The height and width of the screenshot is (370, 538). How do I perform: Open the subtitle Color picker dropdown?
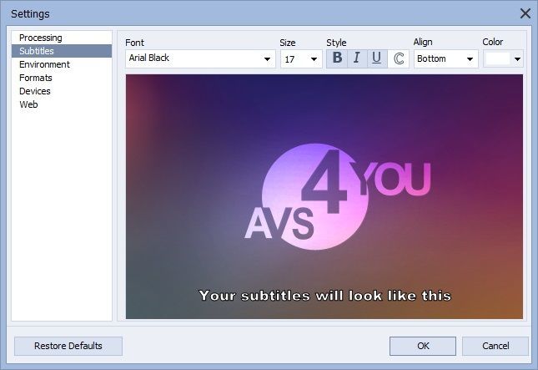click(x=503, y=58)
